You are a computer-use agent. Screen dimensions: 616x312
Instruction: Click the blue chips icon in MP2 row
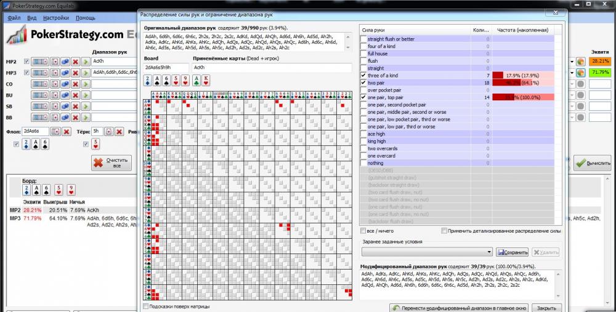point(65,62)
